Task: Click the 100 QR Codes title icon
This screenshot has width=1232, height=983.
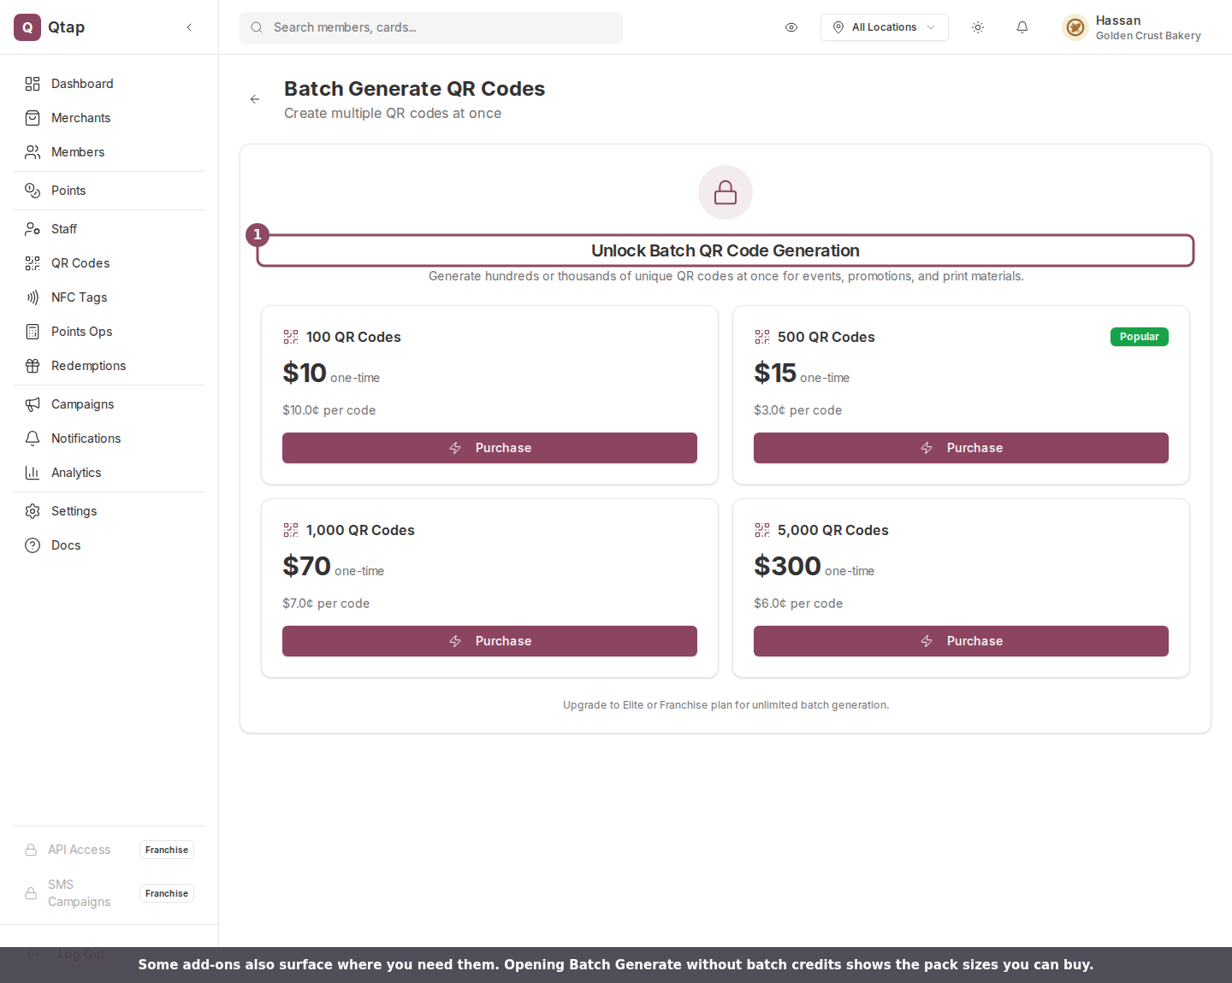Action: 291,337
